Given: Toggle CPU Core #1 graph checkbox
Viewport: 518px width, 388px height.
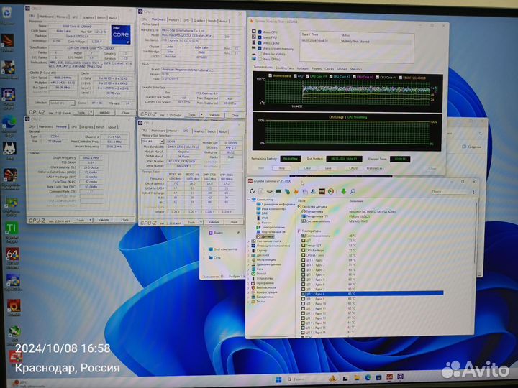Looking at the screenshot, I should 308,76.
